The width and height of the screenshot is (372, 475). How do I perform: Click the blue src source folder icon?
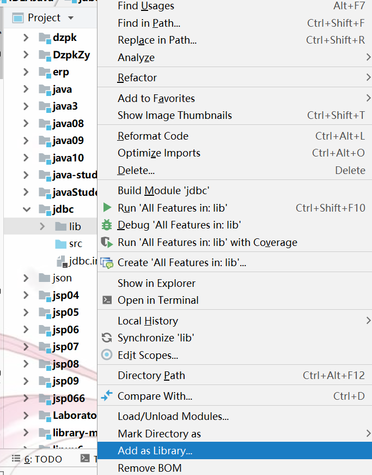[61, 244]
